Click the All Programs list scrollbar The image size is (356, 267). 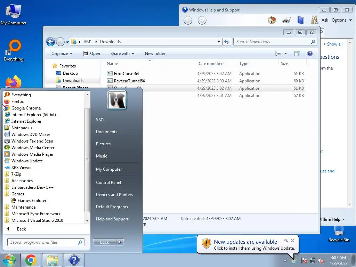coord(87,160)
